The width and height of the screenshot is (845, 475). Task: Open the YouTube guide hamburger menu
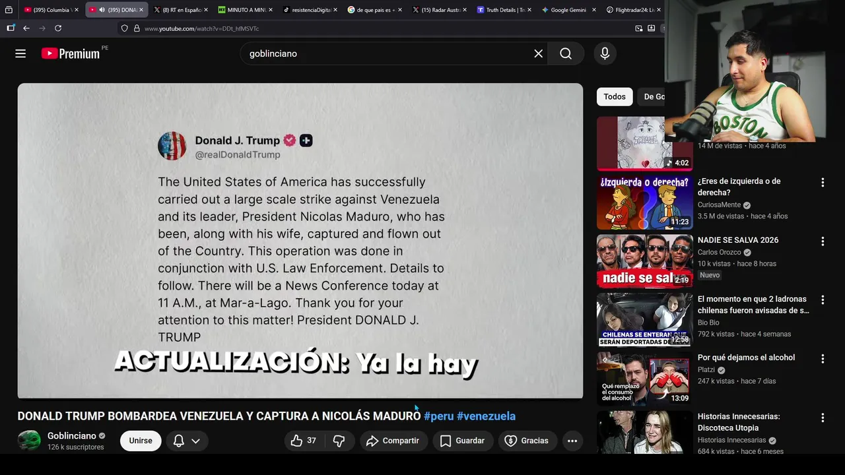[x=20, y=53]
